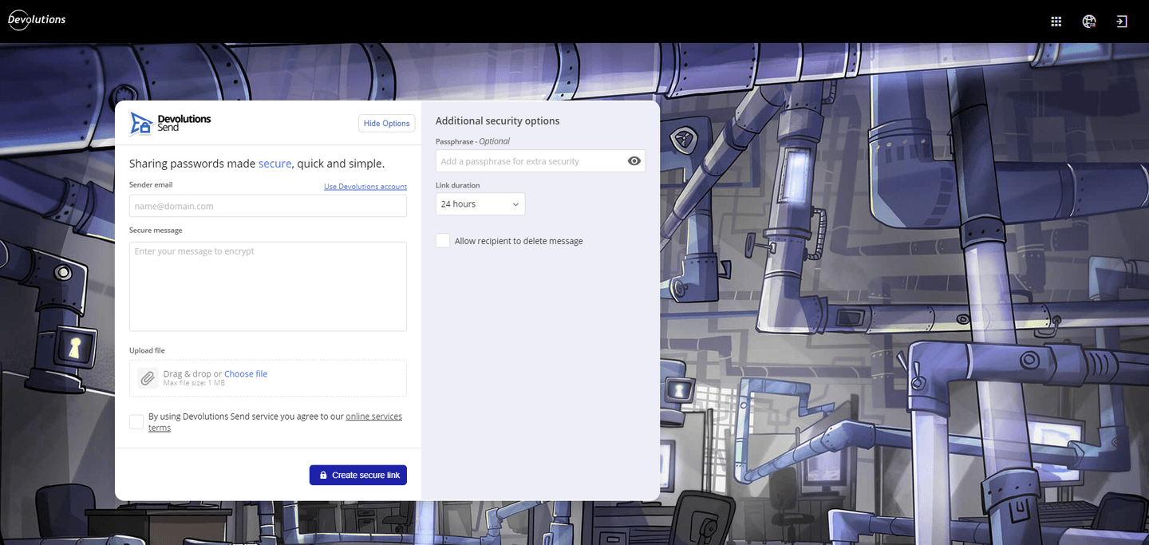Open the apps grid menu

coord(1056,22)
